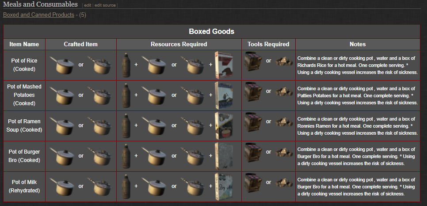Click the Pot of Rice (Cooked) cell
Image resolution: width=427 pixels, height=206 pixels.
[x=24, y=65]
